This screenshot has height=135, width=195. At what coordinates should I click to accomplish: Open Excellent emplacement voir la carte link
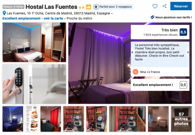click(x=33, y=19)
